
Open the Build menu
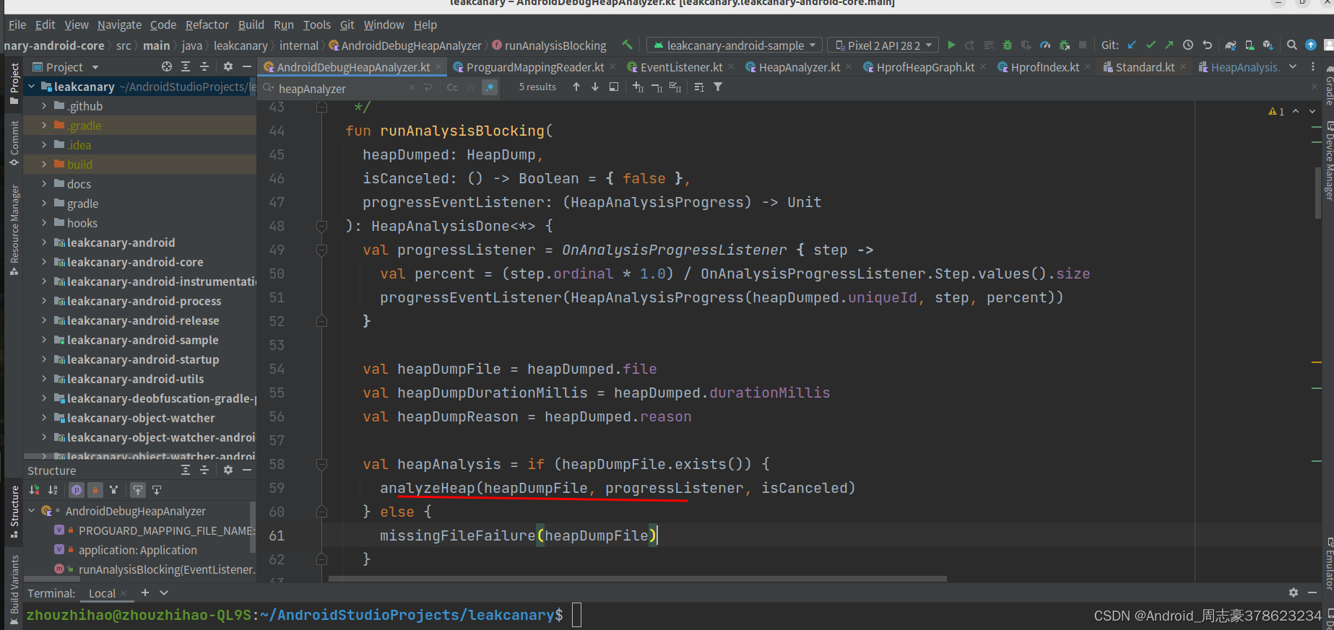(251, 25)
